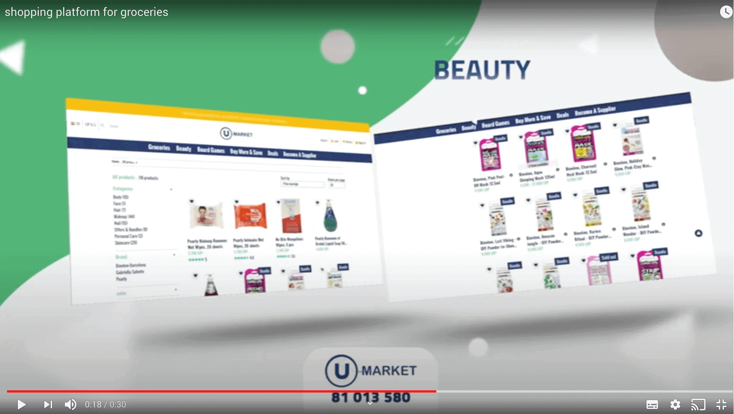Play the paused video
Screen dimensions: 734x414
tap(21, 404)
